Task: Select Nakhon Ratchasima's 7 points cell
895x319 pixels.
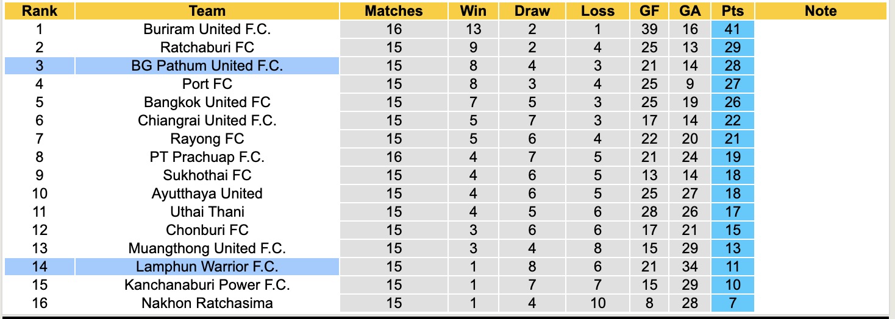Action: [x=732, y=303]
